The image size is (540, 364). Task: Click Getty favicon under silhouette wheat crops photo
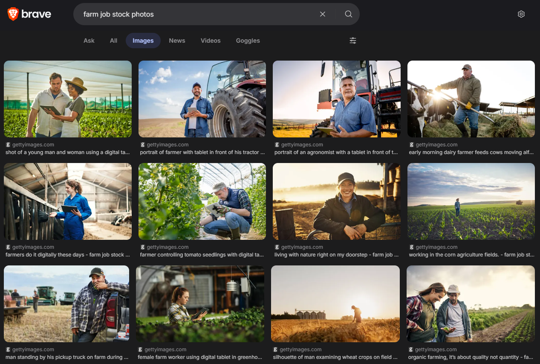click(x=275, y=349)
